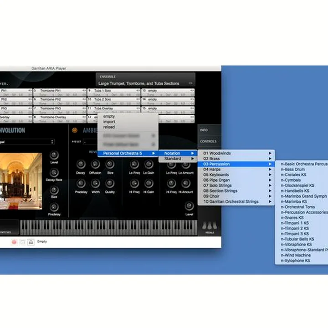The image size is (328, 328).
Task: Load n-Crotales KS instrument
Action: (x=302, y=174)
